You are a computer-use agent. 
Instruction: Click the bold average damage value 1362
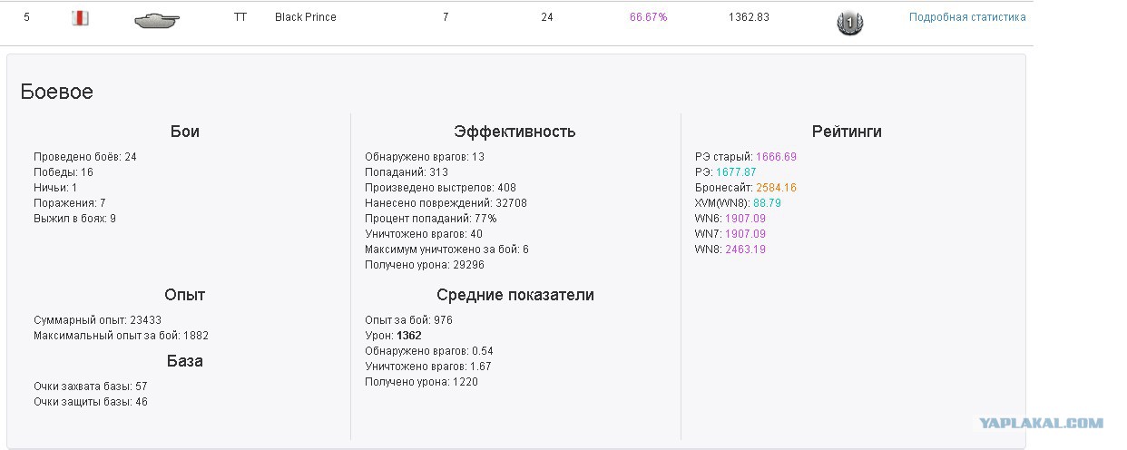click(409, 336)
